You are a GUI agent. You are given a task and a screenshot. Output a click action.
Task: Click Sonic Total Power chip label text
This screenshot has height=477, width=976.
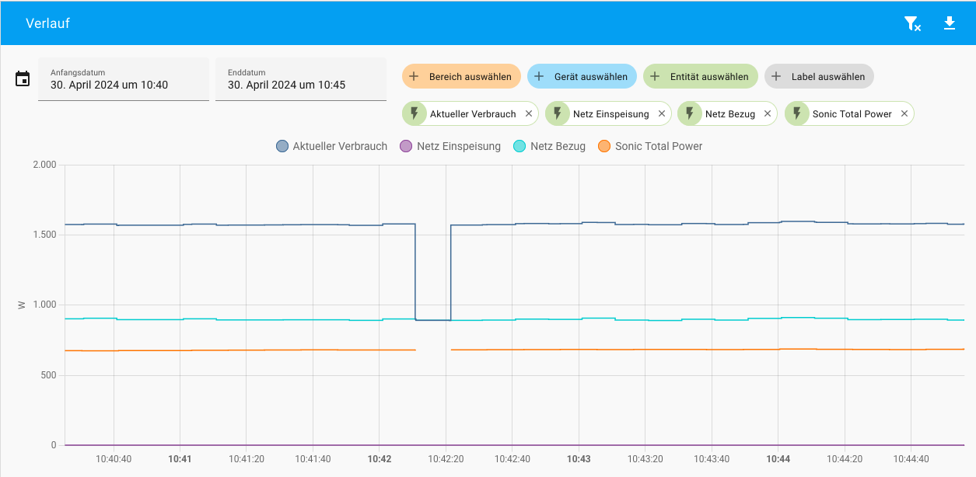[x=852, y=114]
